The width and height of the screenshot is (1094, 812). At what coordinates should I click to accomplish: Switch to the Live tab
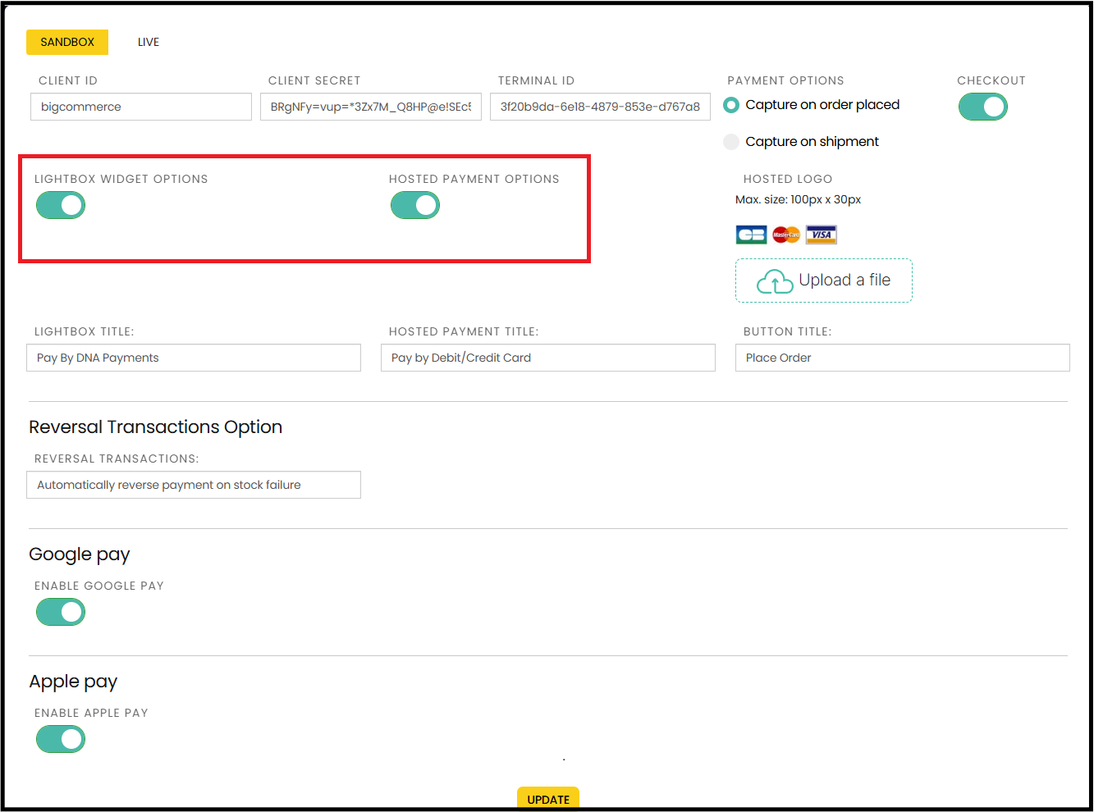[x=149, y=42]
